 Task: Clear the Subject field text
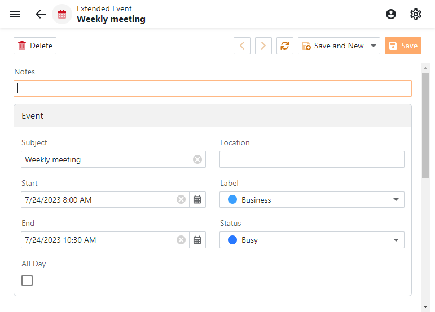(x=197, y=159)
